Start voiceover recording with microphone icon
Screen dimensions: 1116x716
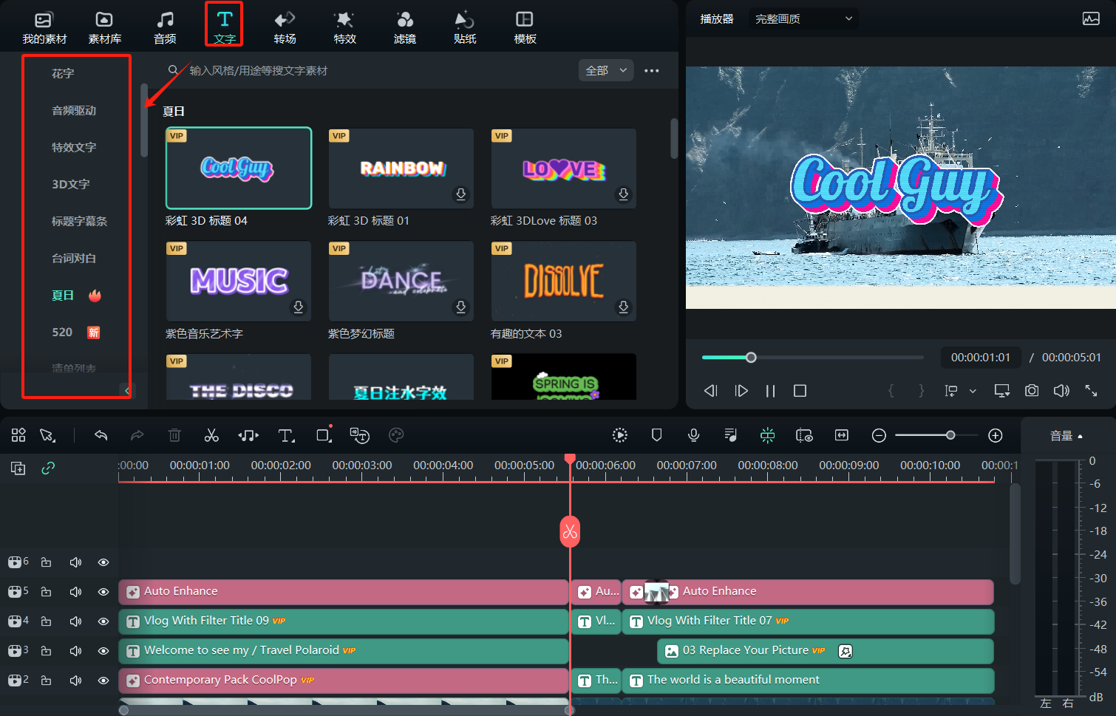tap(693, 435)
